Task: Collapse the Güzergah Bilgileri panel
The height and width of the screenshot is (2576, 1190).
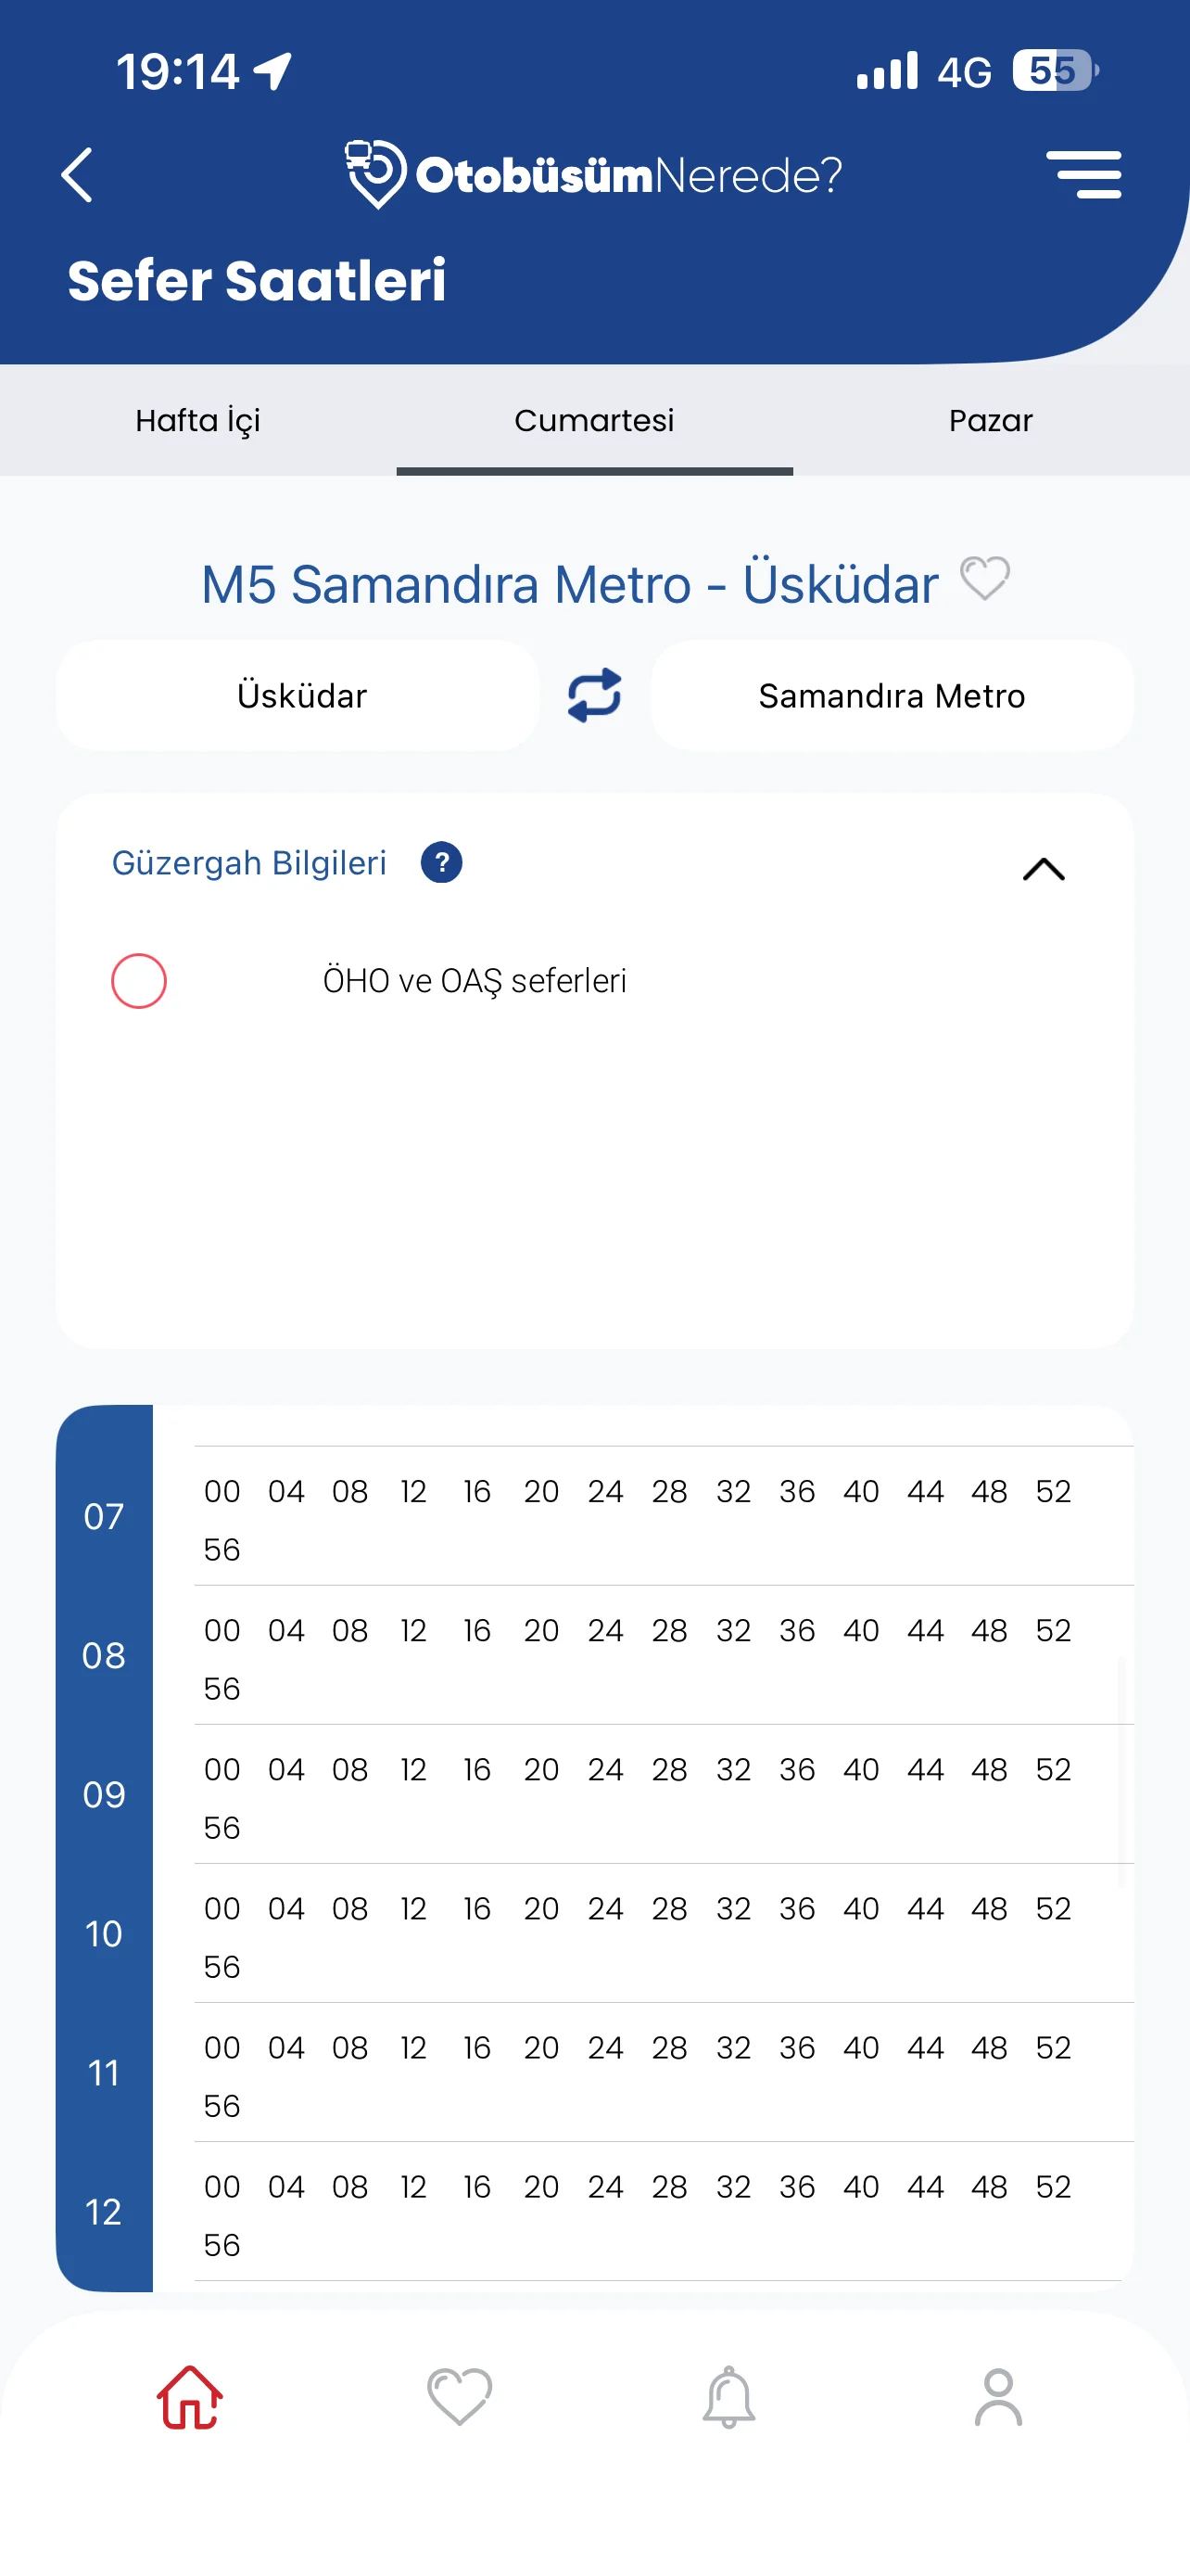Action: coord(1044,868)
